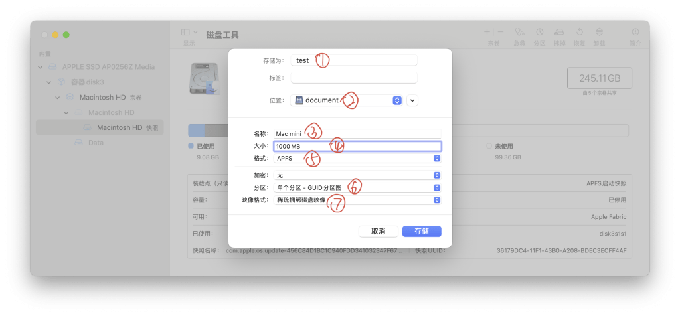
Task: Click the APFS启动快照 type value
Action: pyautogui.click(x=606, y=183)
